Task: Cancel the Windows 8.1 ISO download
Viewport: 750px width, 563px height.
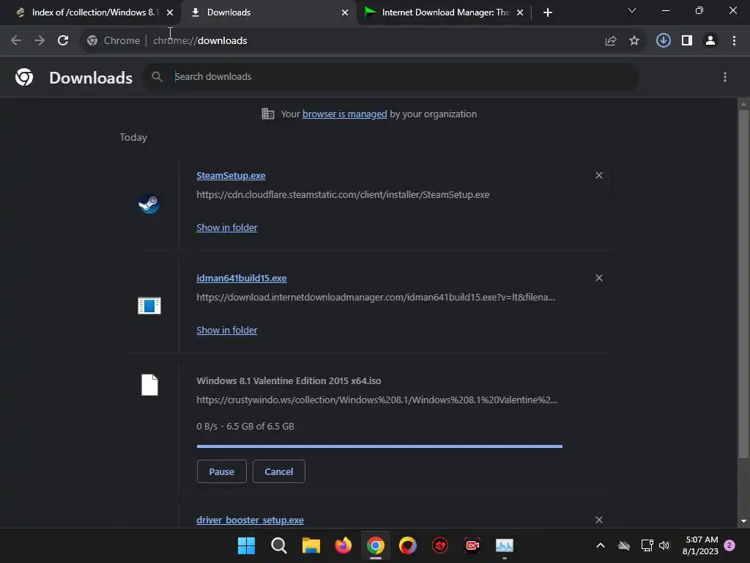Action: coord(279,471)
